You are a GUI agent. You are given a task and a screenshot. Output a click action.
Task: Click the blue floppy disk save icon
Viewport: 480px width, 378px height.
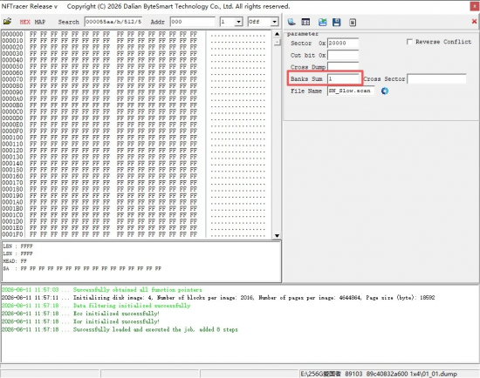coord(336,22)
